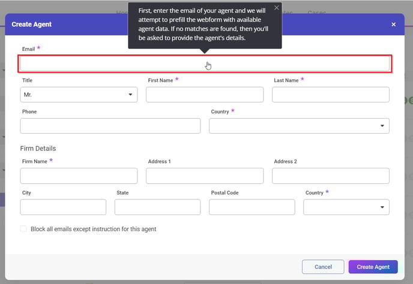Close the Create Agent dialog
The height and width of the screenshot is (284, 413).
coord(393,25)
